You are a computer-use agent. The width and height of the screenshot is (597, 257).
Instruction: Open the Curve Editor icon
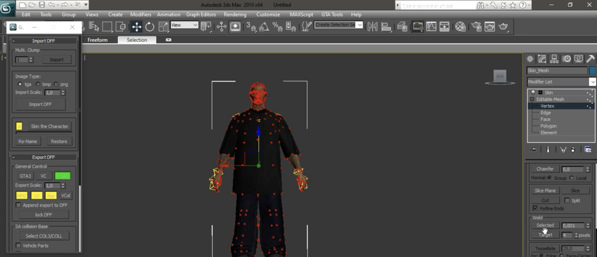click(x=431, y=27)
